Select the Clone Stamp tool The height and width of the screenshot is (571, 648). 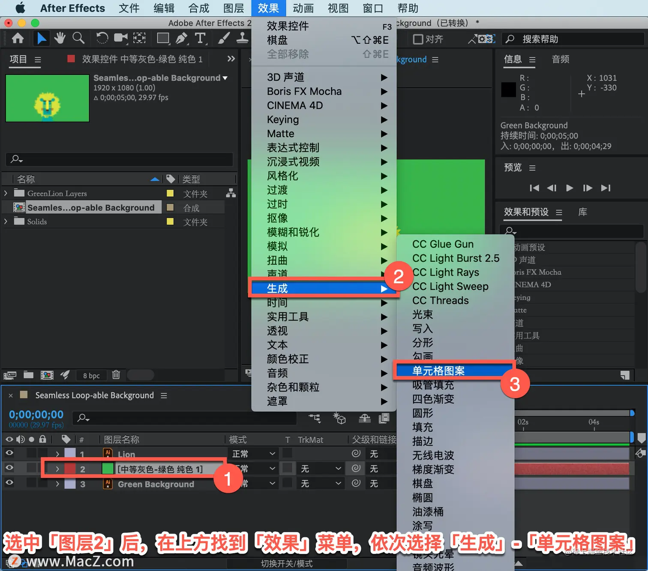tap(242, 39)
